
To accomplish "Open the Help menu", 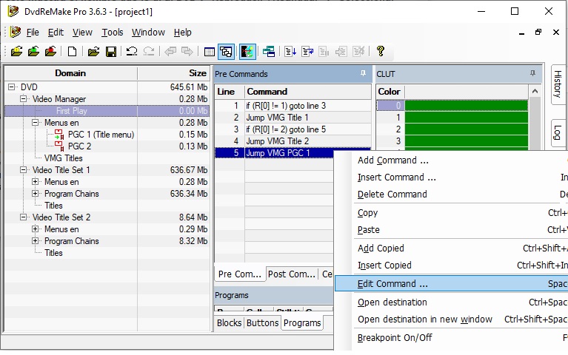I will click(183, 33).
